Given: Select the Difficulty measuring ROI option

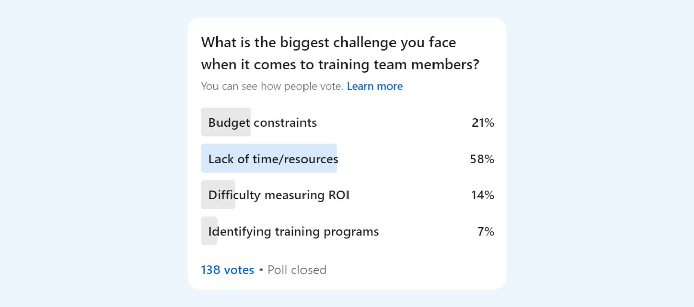Looking at the screenshot, I should [x=279, y=195].
